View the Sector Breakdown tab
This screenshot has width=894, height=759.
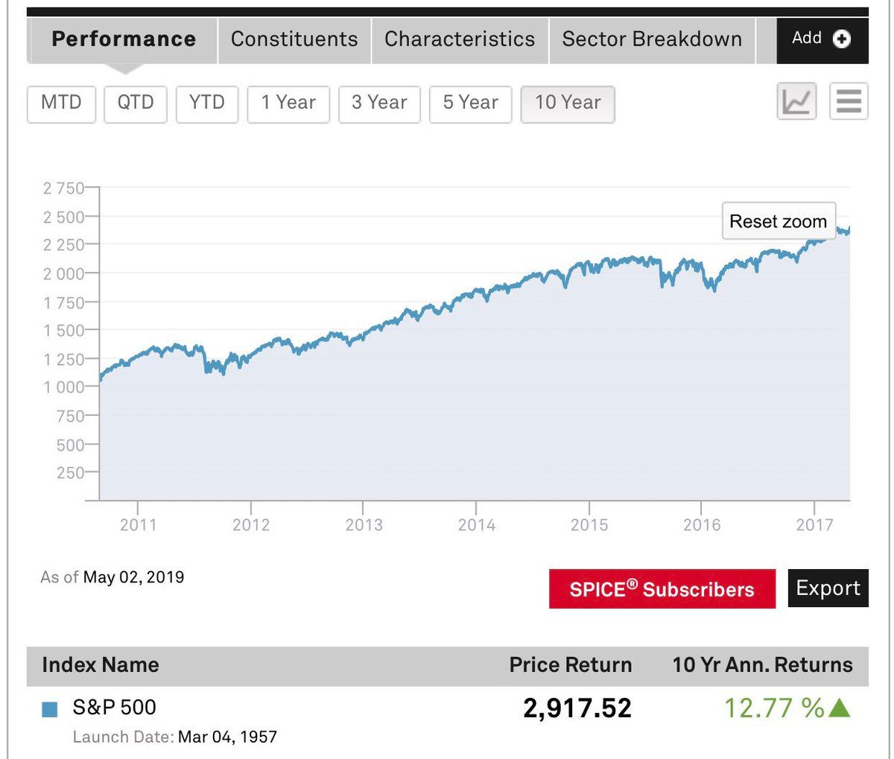[x=652, y=39]
